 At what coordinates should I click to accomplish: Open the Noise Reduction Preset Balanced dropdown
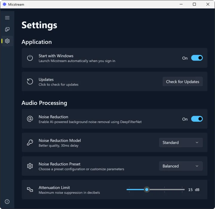[181, 166]
